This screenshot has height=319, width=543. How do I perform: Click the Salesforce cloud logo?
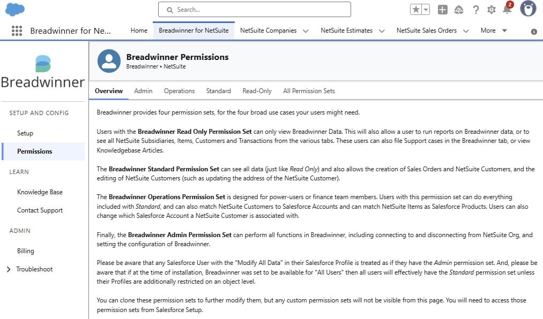[x=15, y=9]
